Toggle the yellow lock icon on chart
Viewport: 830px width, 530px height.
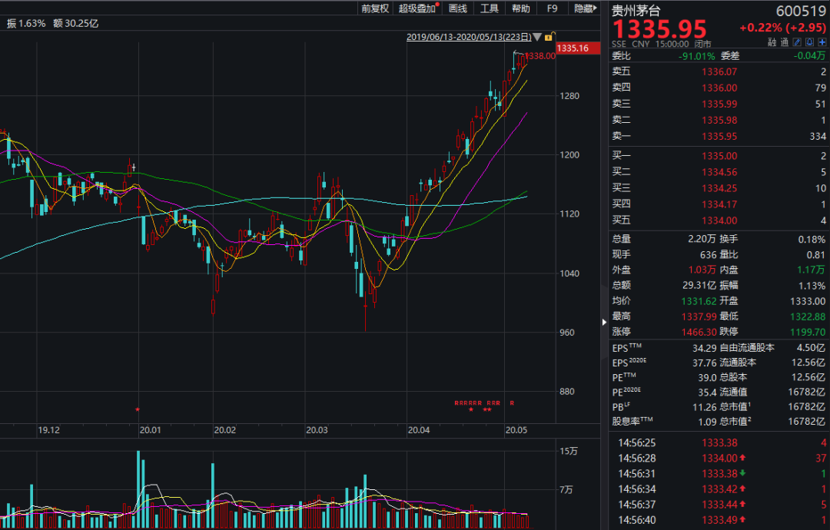pyautogui.click(x=549, y=37)
